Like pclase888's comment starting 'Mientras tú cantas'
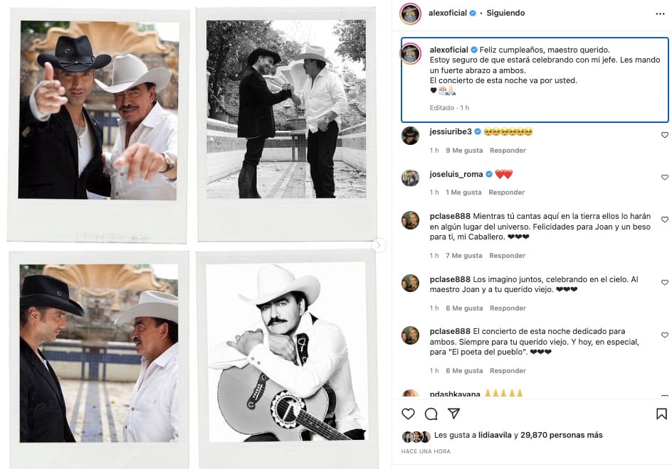672x469 pixels. [x=665, y=220]
